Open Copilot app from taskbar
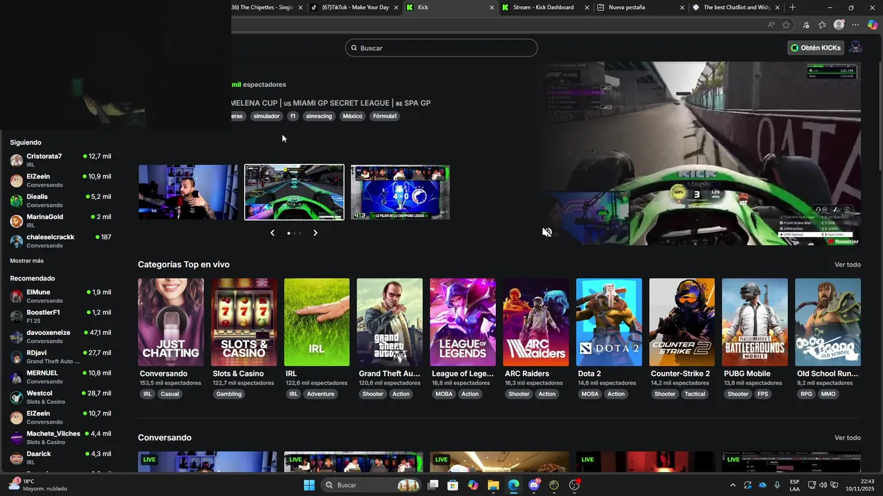Image resolution: width=883 pixels, height=496 pixels. coord(473,485)
